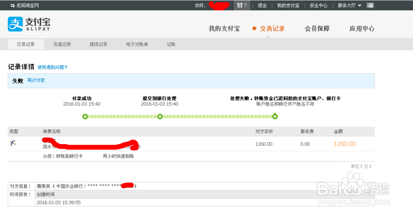Switch to 交易记录 sub-tab

tap(26, 44)
